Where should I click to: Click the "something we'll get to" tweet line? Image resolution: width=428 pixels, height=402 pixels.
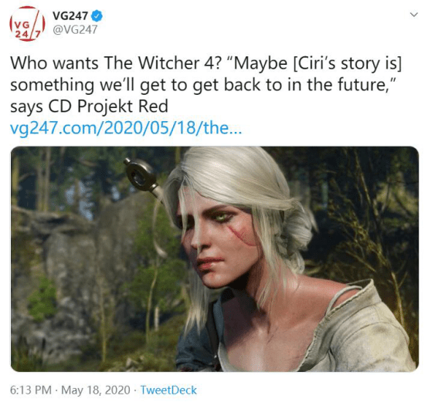203,85
